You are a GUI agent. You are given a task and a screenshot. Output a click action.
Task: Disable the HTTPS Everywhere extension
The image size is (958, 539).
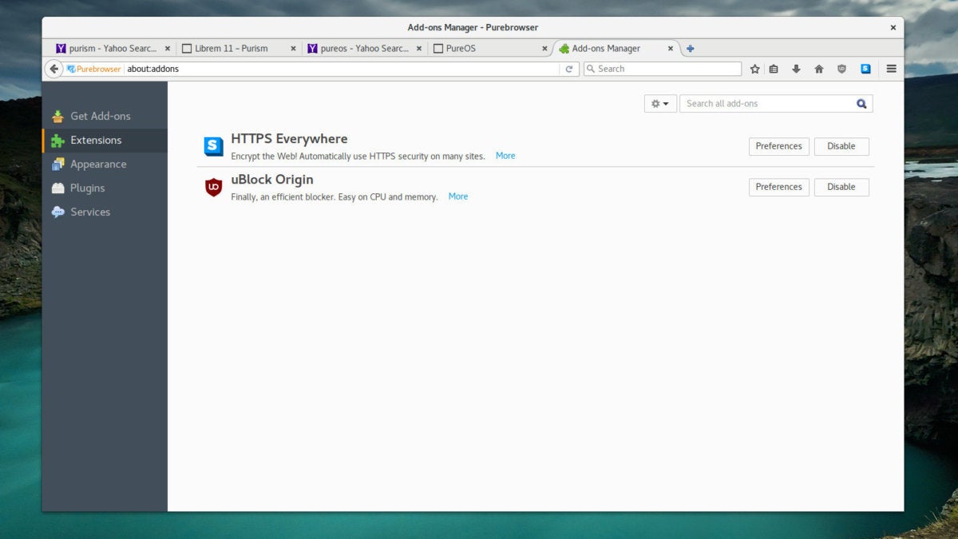841,146
